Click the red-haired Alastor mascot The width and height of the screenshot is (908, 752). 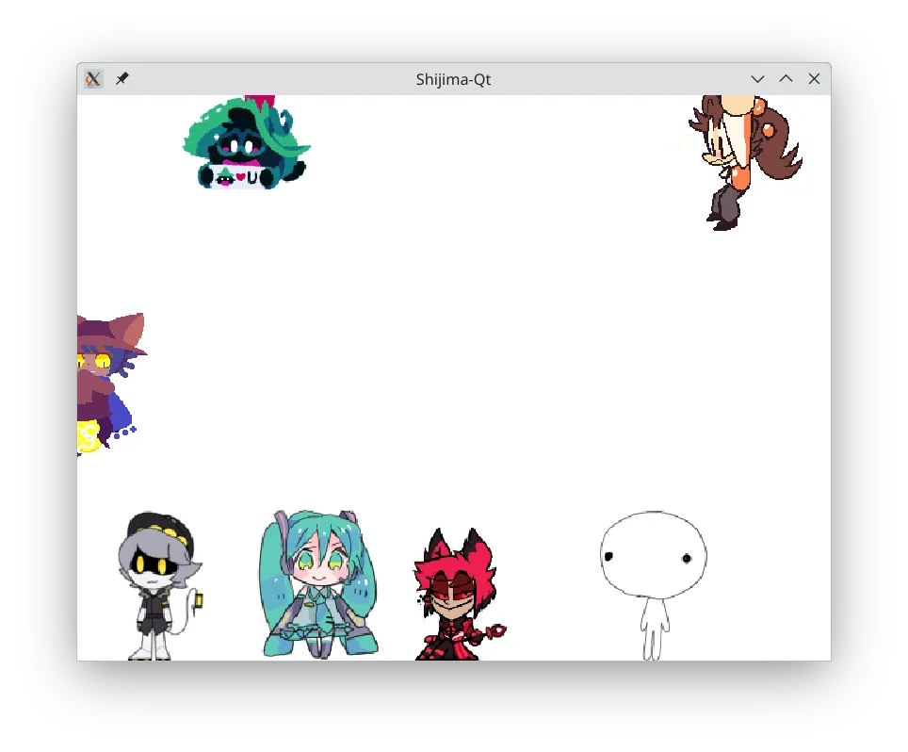tap(459, 594)
